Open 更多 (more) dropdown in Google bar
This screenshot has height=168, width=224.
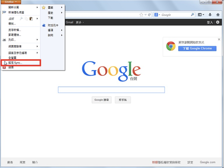80,22
